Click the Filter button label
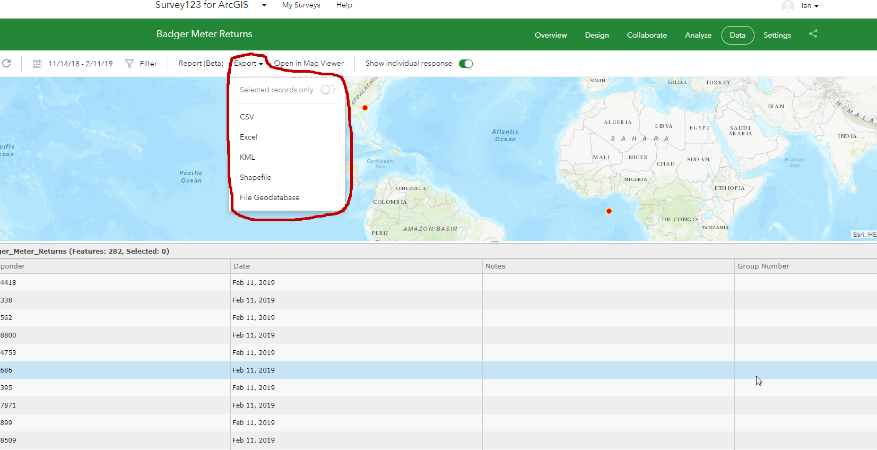The image size is (877, 450). [x=149, y=64]
